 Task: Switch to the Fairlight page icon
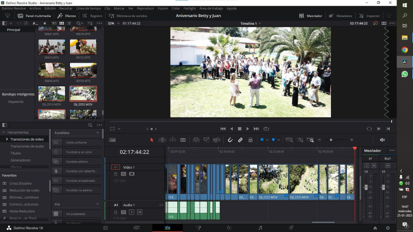[x=260, y=228]
